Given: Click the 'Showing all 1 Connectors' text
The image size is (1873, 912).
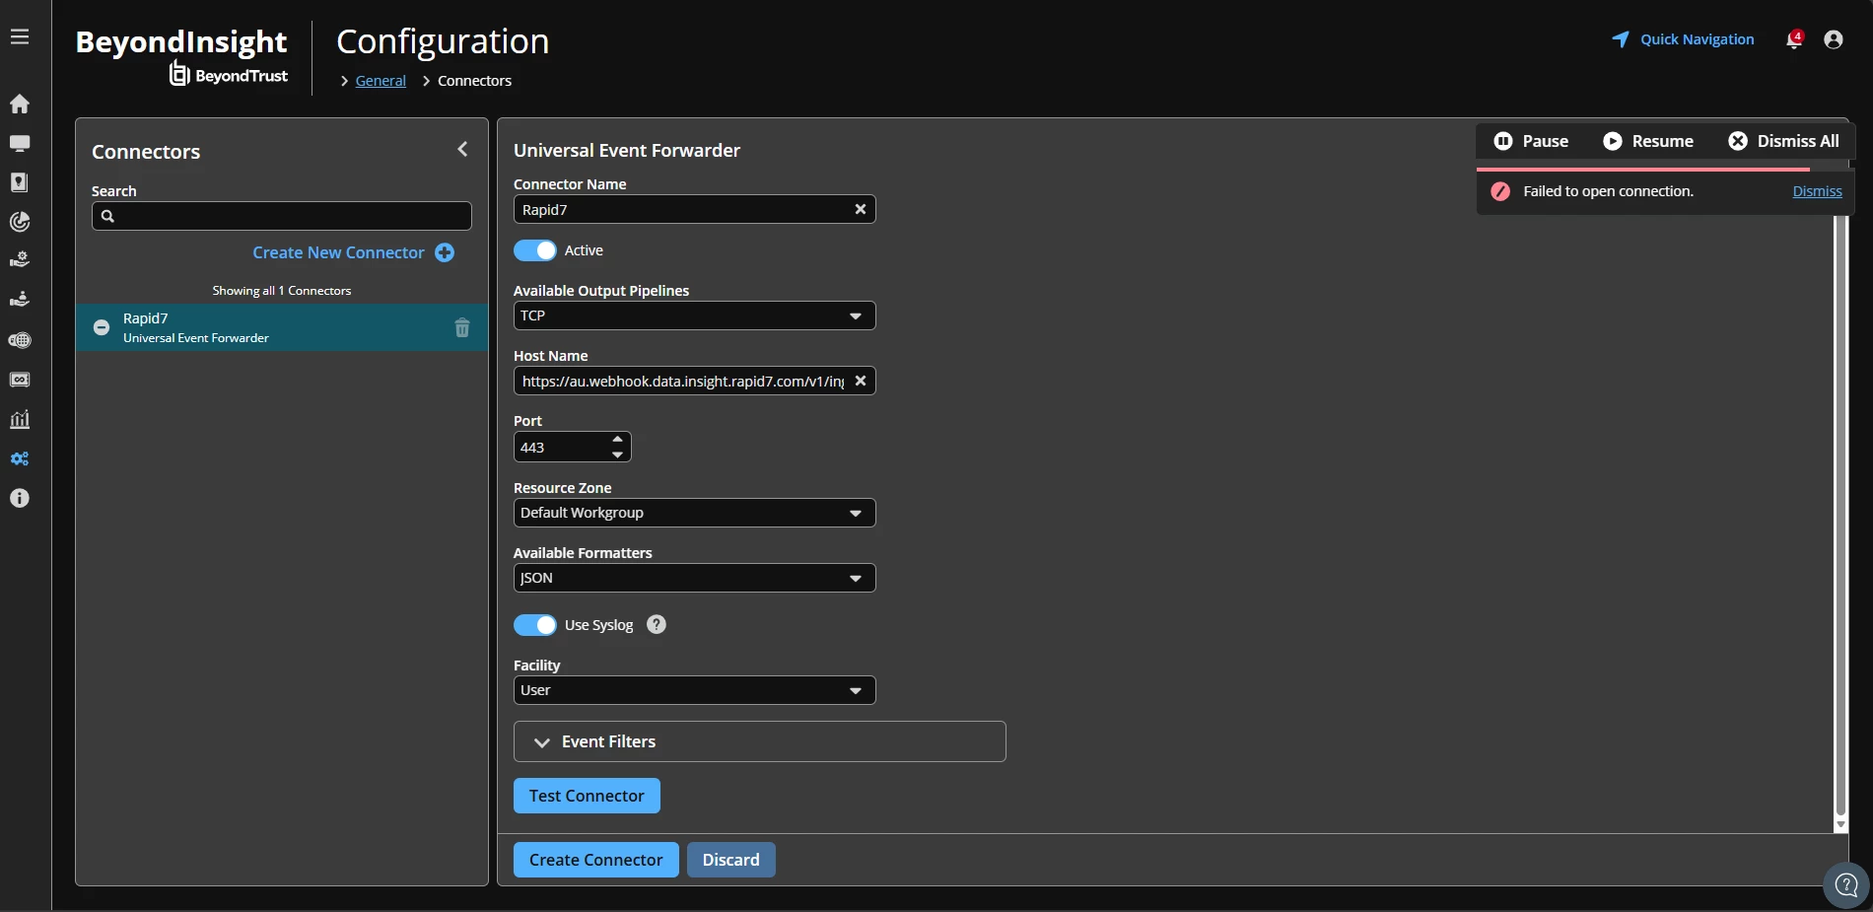Looking at the screenshot, I should click(282, 291).
